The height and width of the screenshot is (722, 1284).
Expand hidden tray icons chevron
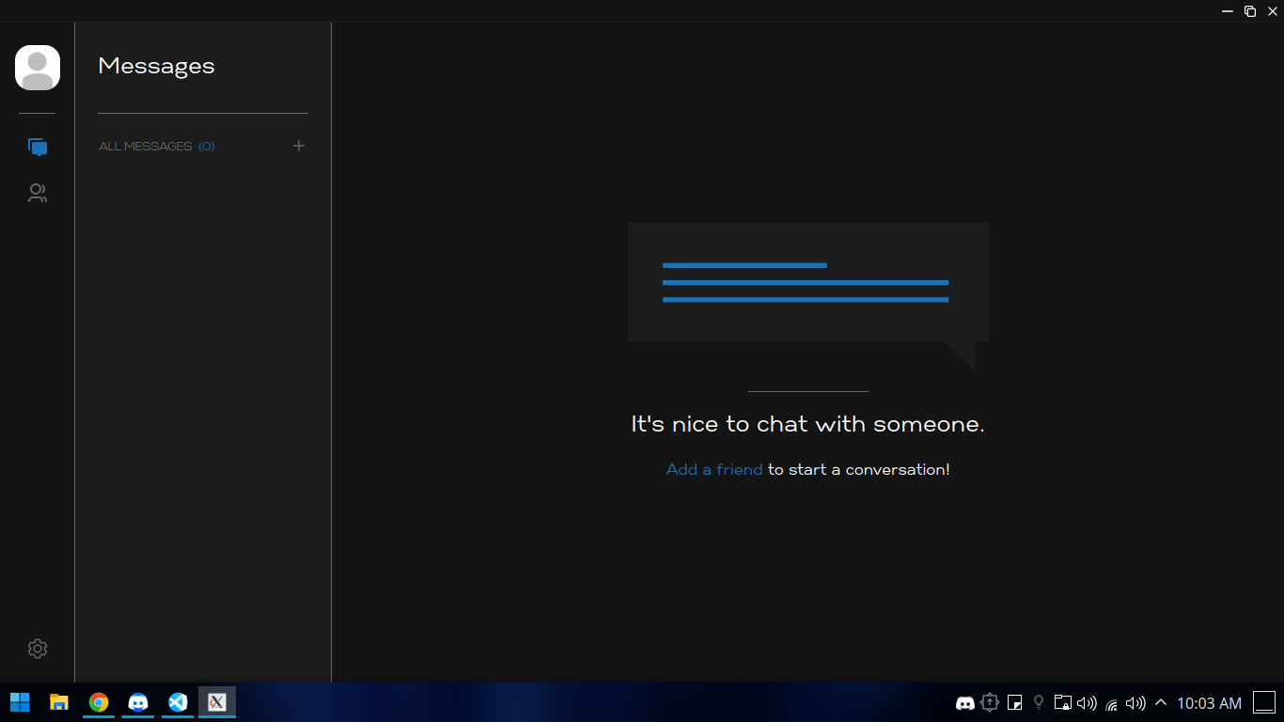pyautogui.click(x=1161, y=702)
